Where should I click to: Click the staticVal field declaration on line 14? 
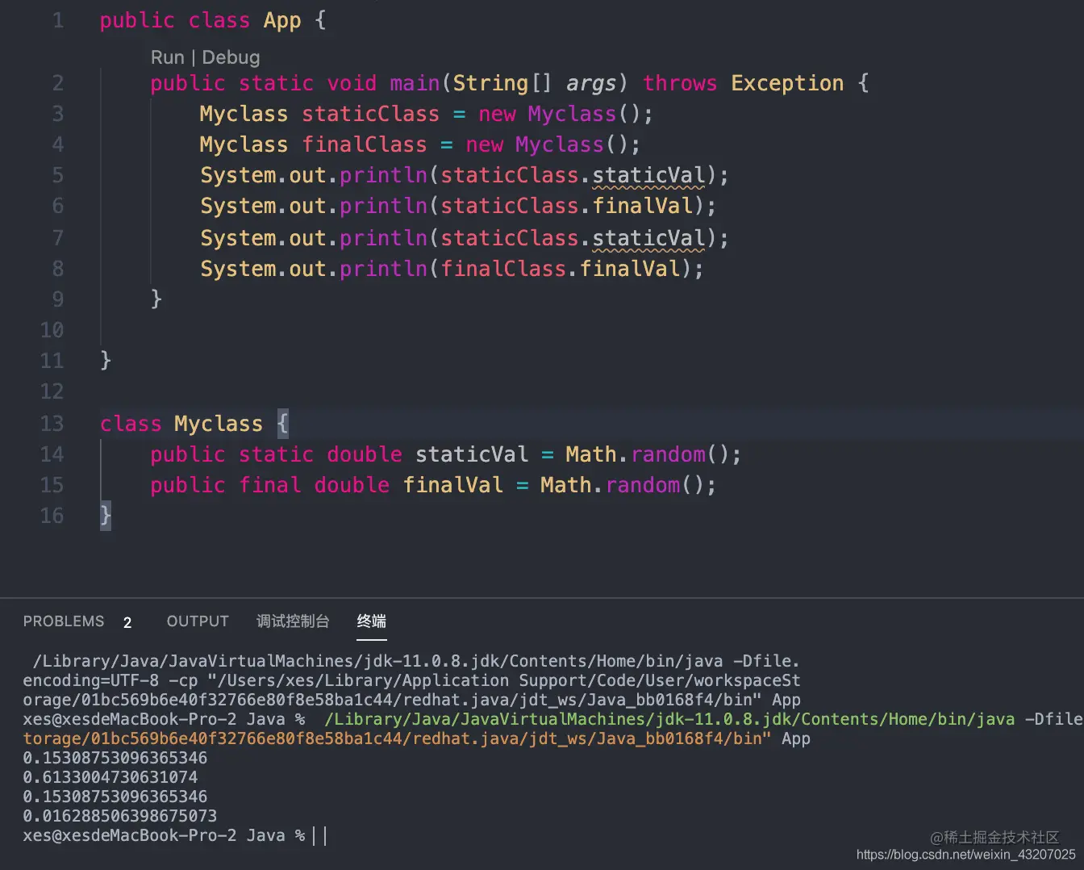(x=472, y=454)
